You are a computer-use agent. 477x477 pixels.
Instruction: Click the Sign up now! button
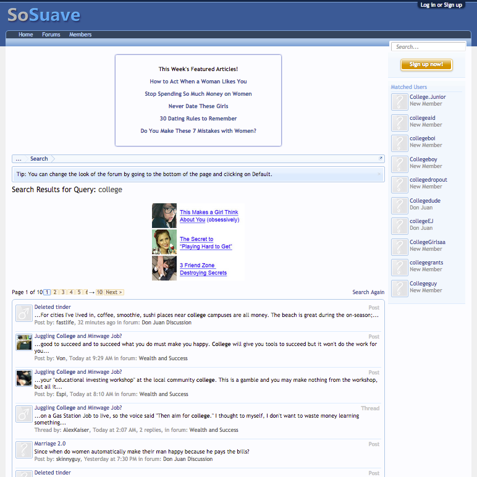click(x=426, y=64)
